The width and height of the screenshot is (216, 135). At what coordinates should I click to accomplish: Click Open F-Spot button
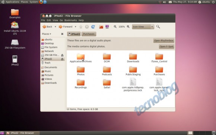click(x=166, y=47)
